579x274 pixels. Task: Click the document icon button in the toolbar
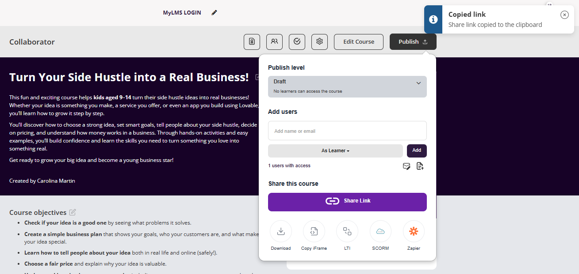tap(252, 42)
